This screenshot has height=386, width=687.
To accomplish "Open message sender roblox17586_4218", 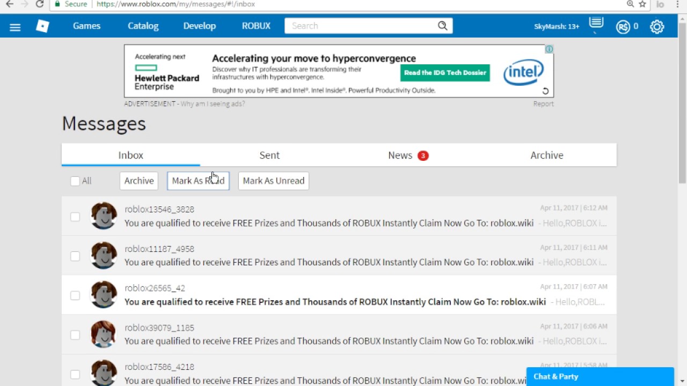I will [x=159, y=367].
